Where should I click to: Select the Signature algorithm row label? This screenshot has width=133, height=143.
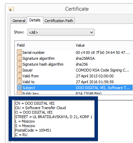coord(38,58)
